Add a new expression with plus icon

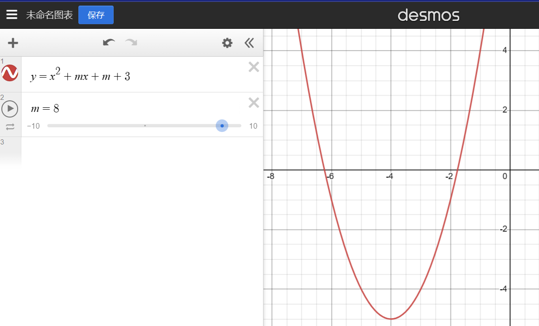click(13, 43)
